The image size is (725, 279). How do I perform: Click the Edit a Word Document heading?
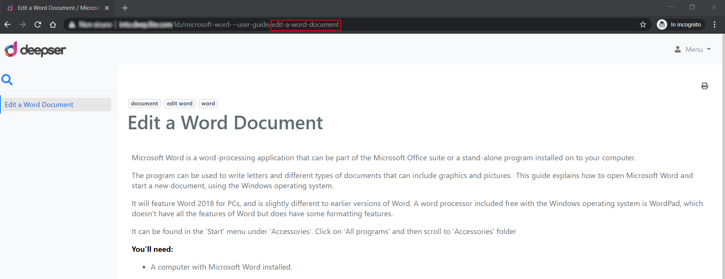pyautogui.click(x=226, y=123)
